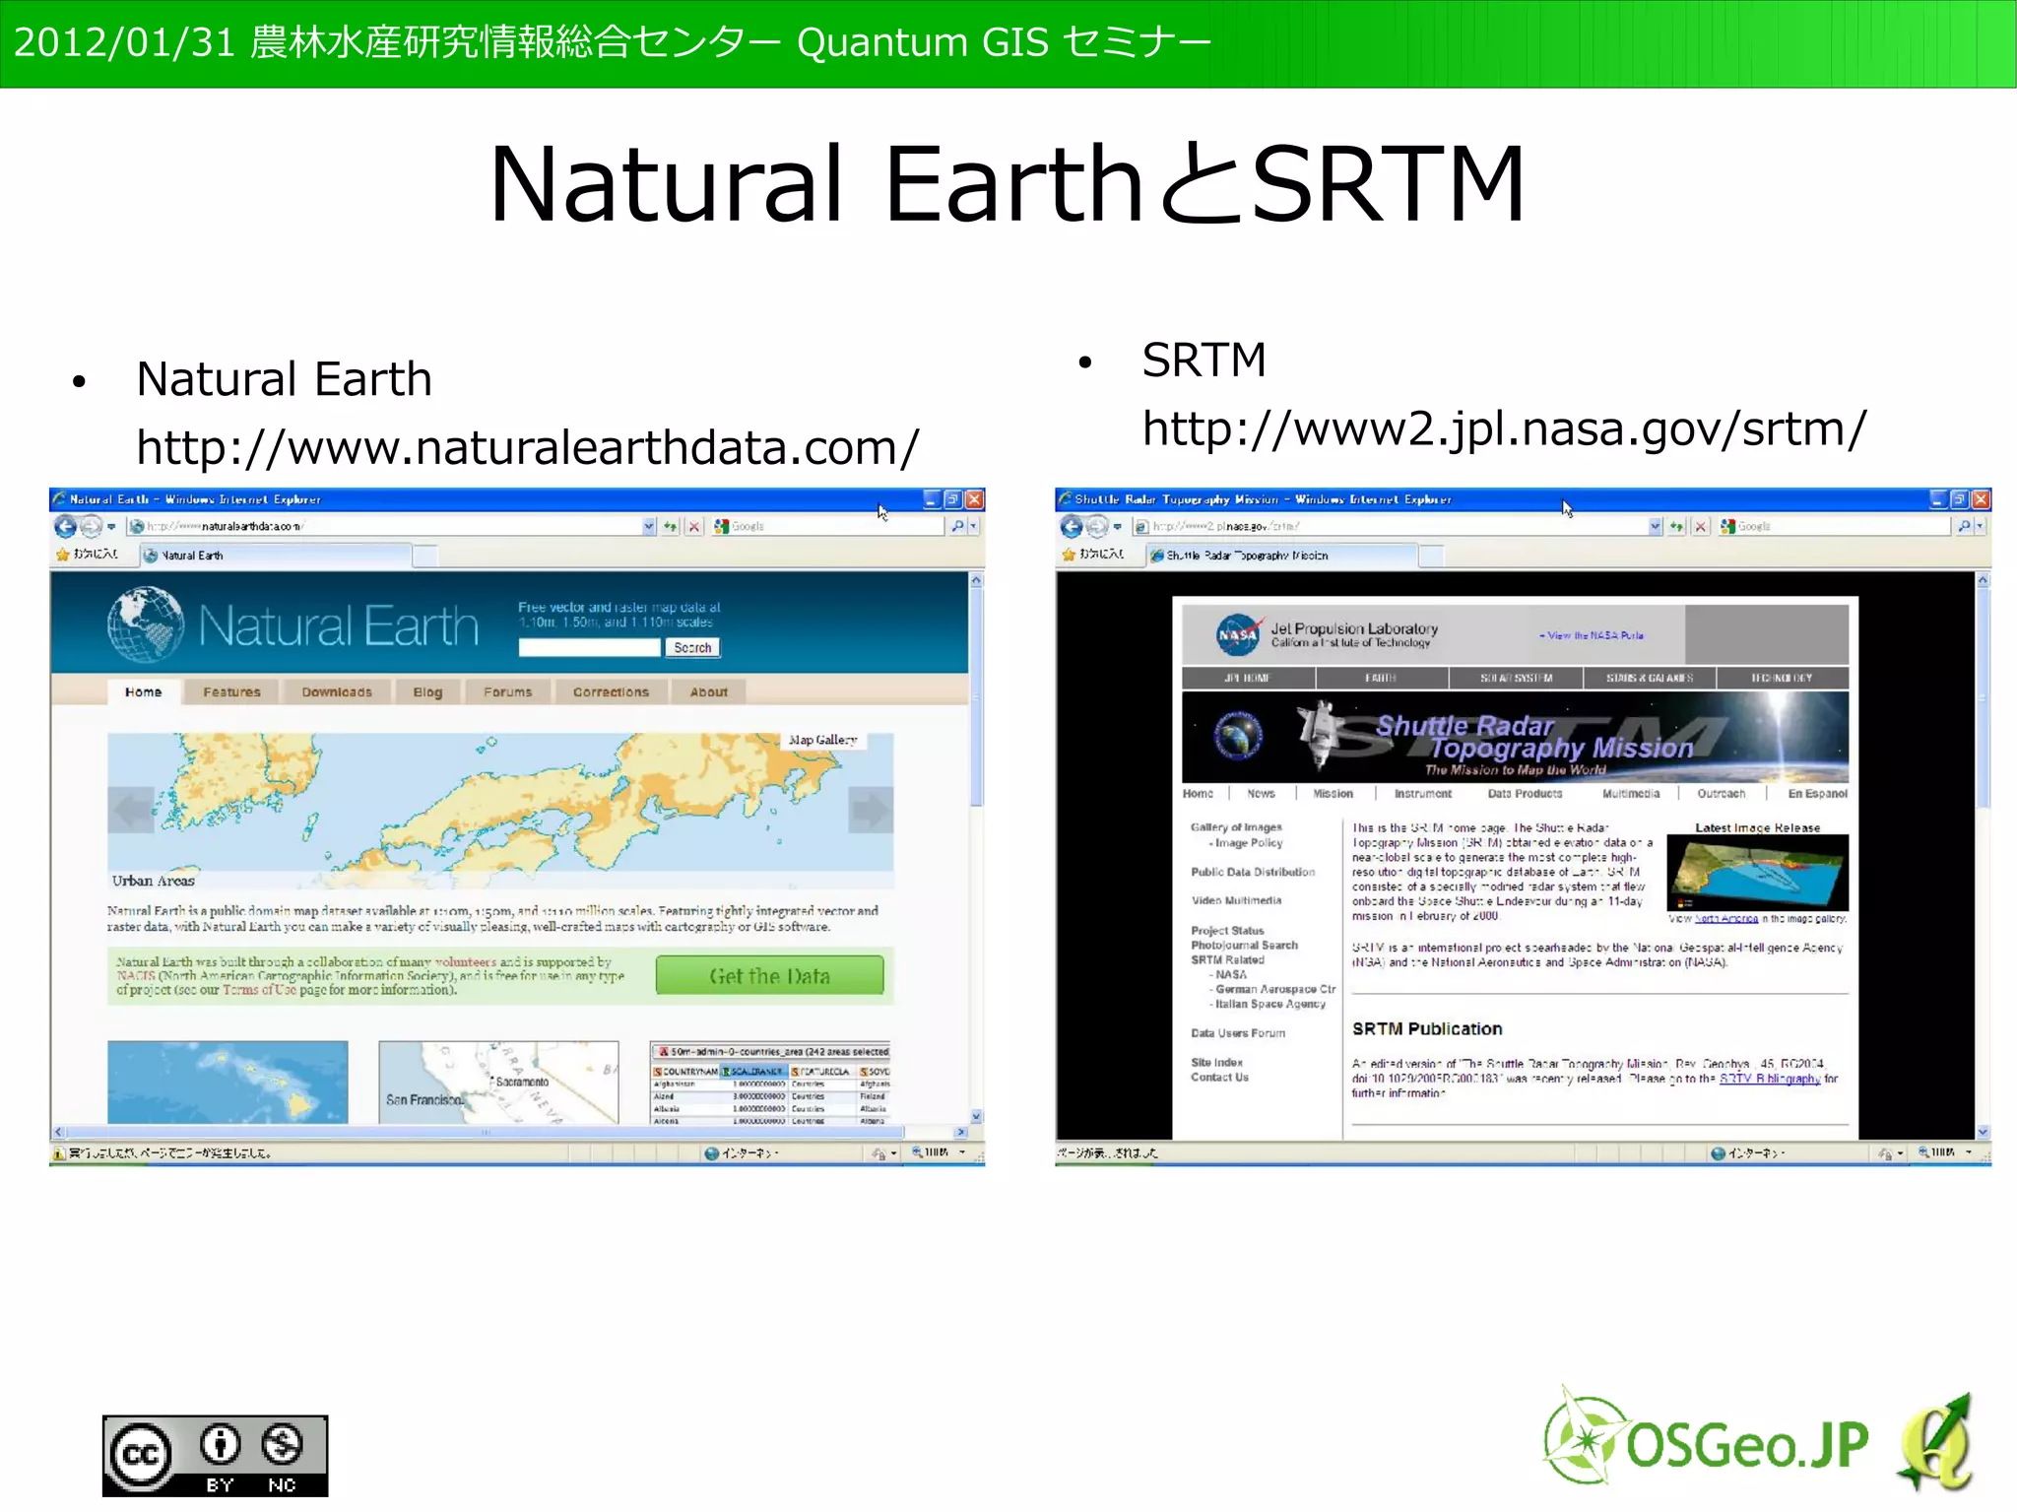Click En Espanol in SRTM menu
2017x1512 pixels.
(x=1817, y=793)
